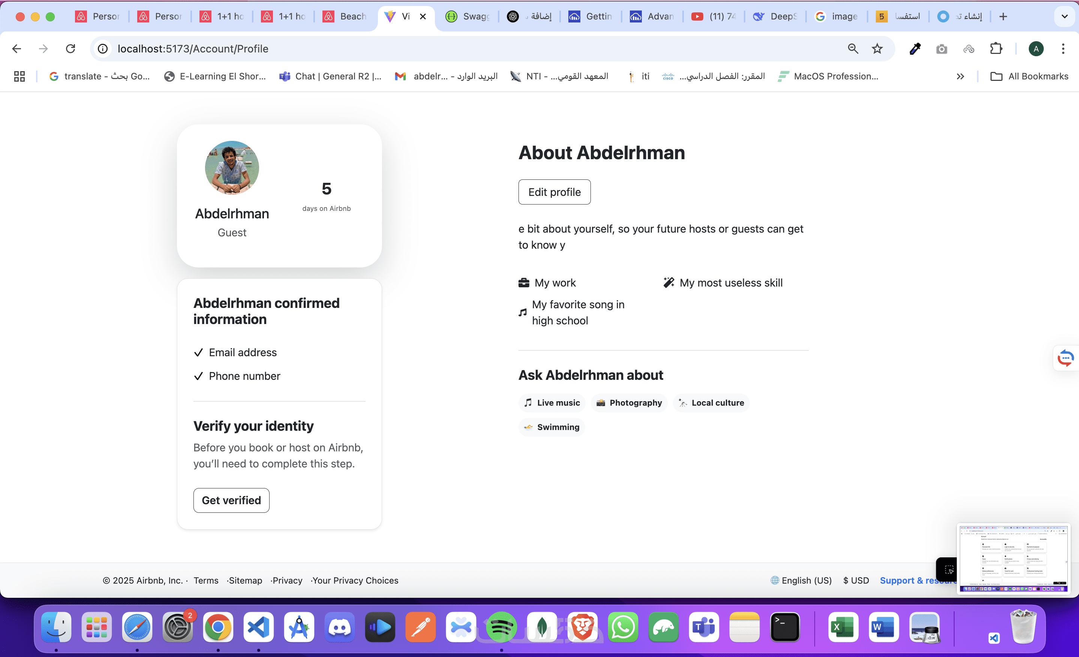Click the globe icon beside English (US)
The image size is (1079, 657).
click(774, 580)
